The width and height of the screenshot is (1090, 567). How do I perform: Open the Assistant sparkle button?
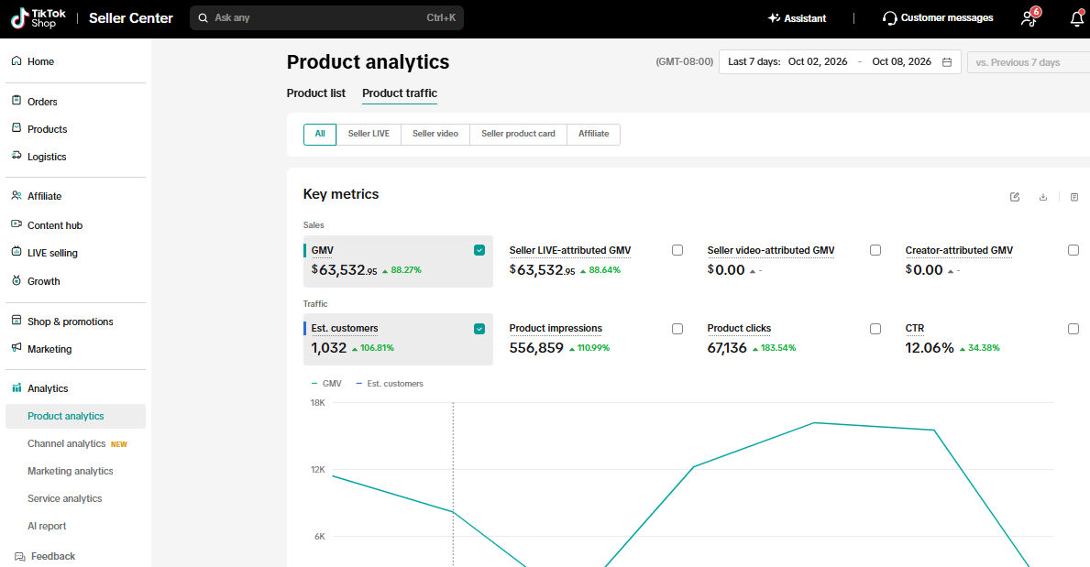797,18
